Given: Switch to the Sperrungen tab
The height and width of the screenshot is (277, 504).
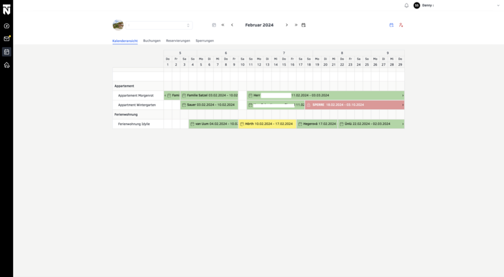Looking at the screenshot, I should [204, 41].
